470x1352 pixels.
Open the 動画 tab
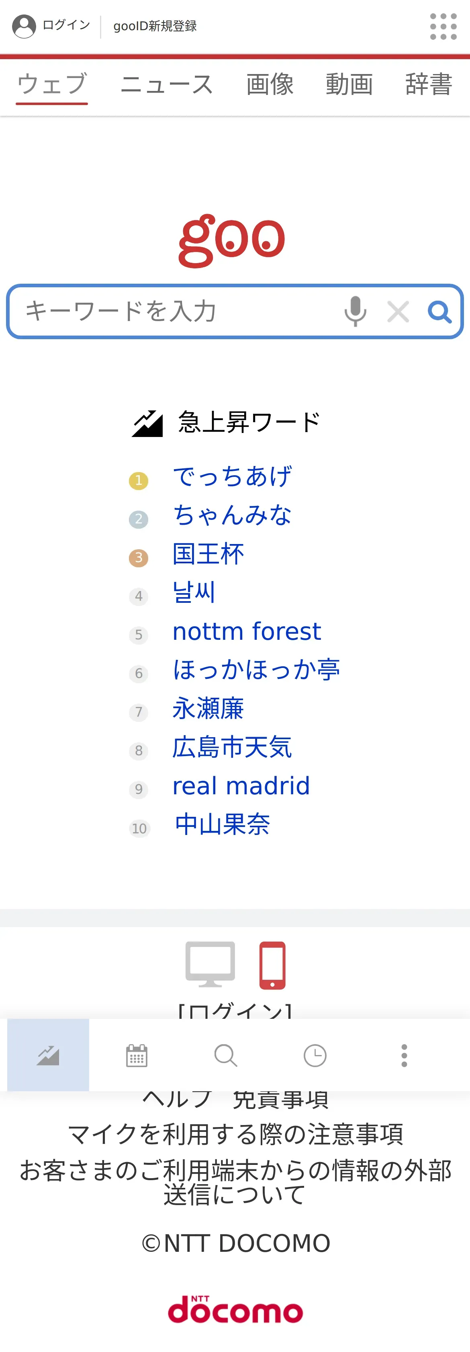[x=349, y=84]
